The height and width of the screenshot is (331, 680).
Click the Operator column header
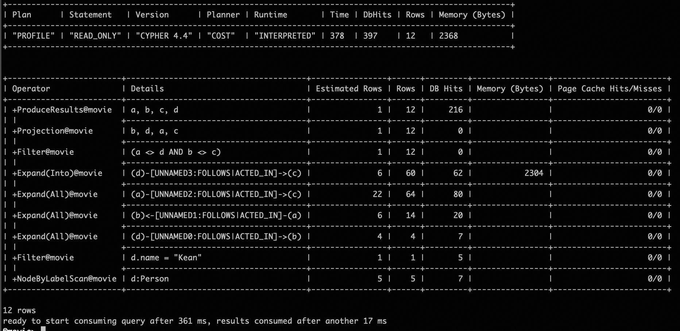pyautogui.click(x=31, y=88)
